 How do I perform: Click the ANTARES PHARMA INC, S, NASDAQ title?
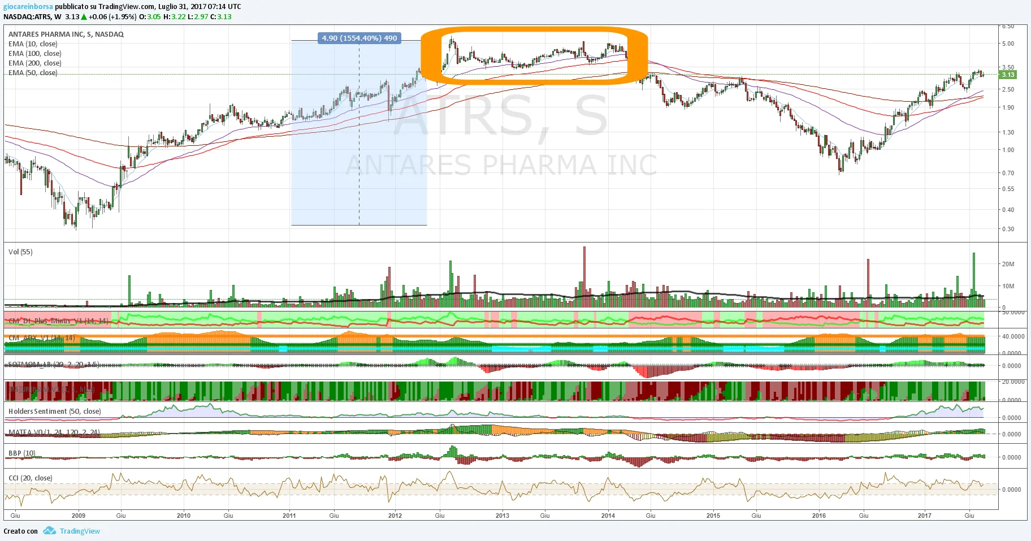click(x=66, y=34)
